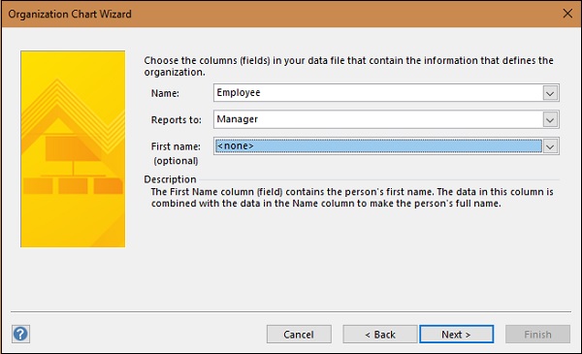Click the Next button
This screenshot has width=582, height=354.
click(x=457, y=335)
